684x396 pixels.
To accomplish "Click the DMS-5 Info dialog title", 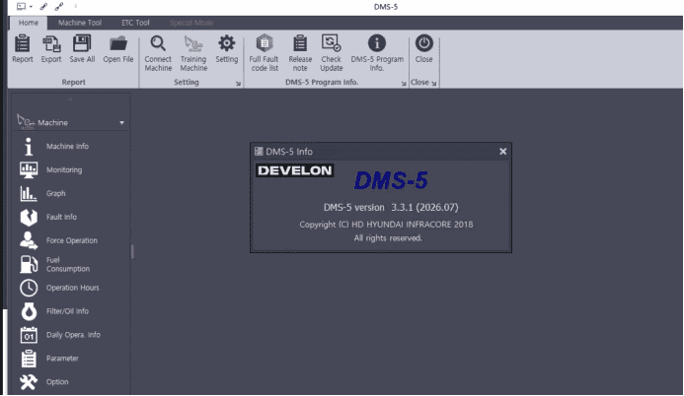I will [x=289, y=152].
